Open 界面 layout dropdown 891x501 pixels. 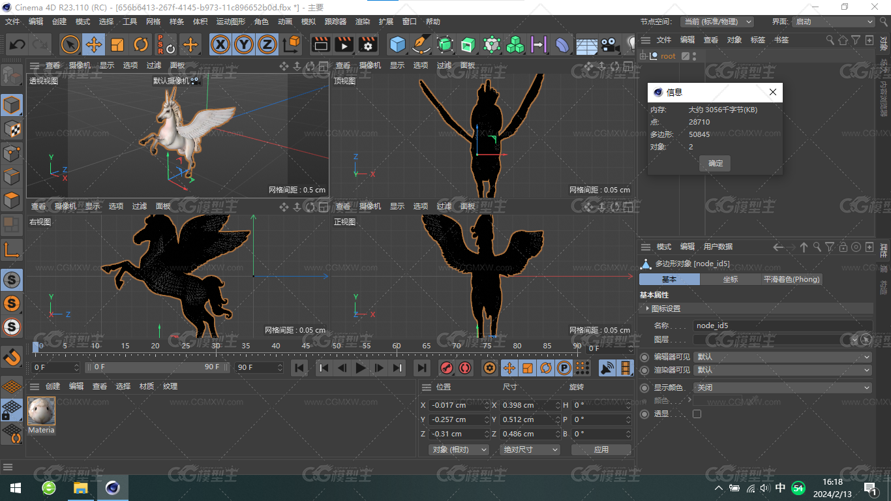833,22
